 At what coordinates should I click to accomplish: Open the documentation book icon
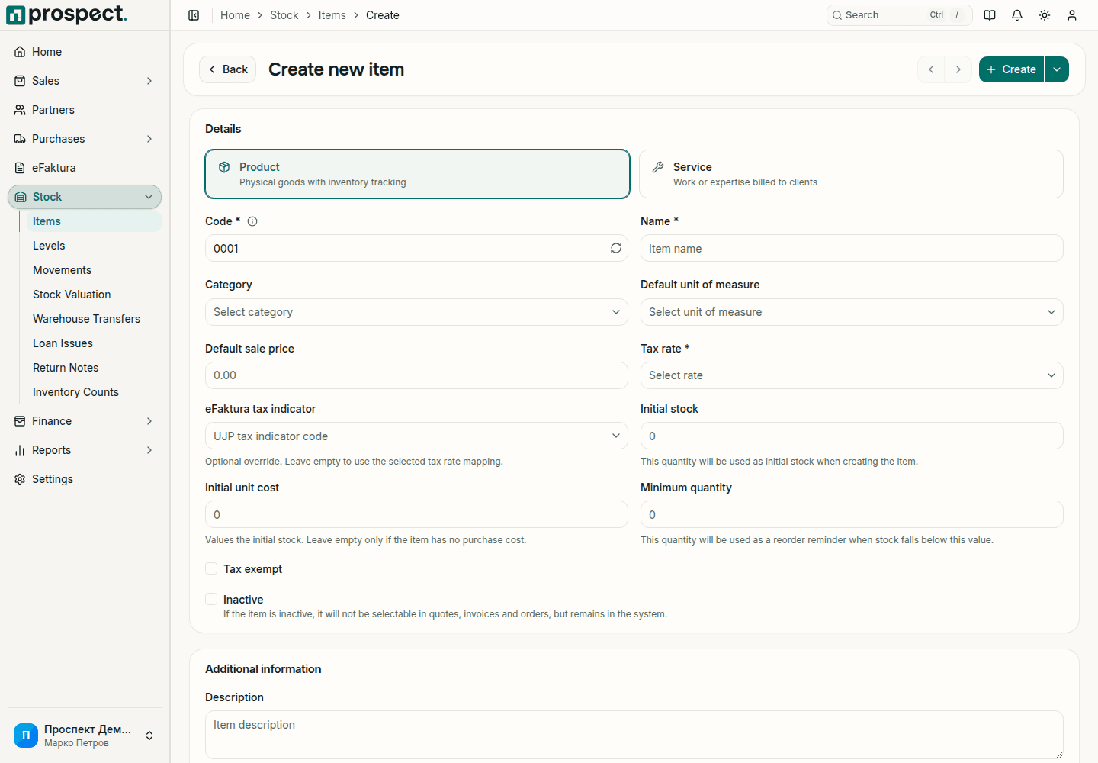point(990,15)
